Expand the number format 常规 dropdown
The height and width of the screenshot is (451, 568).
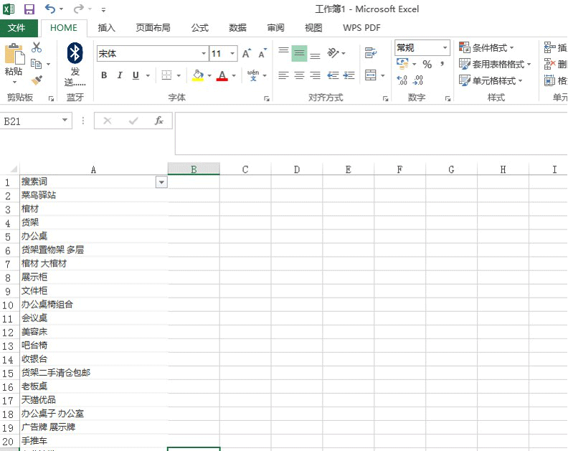pos(445,48)
